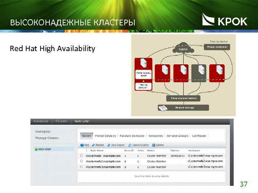Tick checkbox for clusternode1.example.com
The image size is (258, 193).
[81, 155]
